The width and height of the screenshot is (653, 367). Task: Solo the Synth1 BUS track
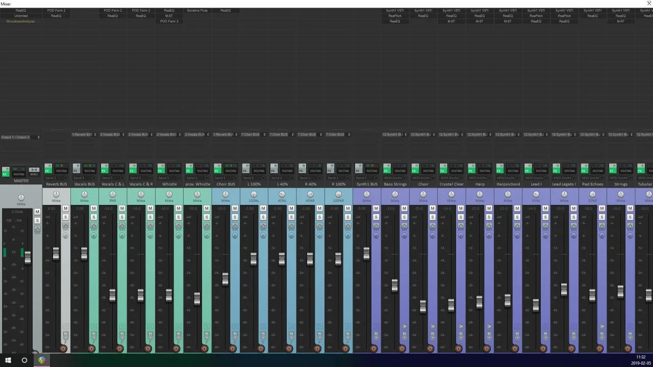(376, 217)
